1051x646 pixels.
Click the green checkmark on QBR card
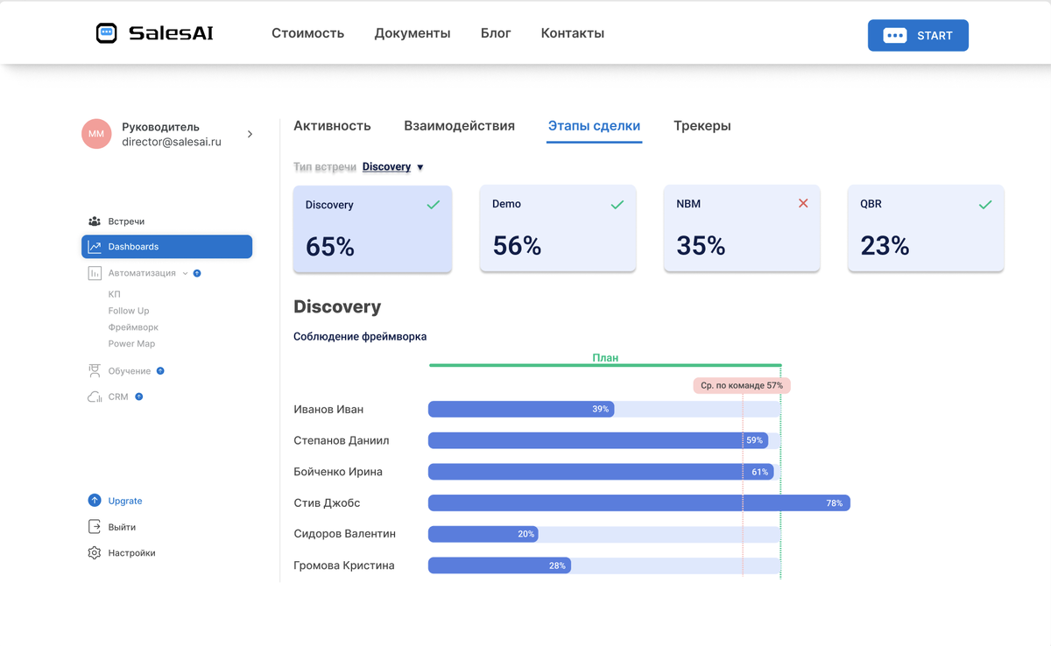click(x=985, y=204)
